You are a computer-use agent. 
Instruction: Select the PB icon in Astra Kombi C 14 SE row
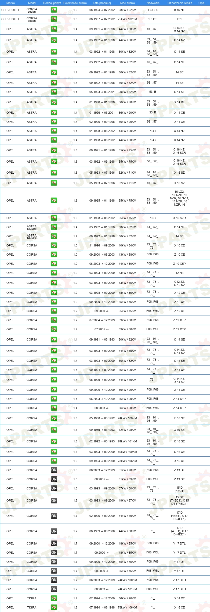pyautogui.click(x=54, y=227)
